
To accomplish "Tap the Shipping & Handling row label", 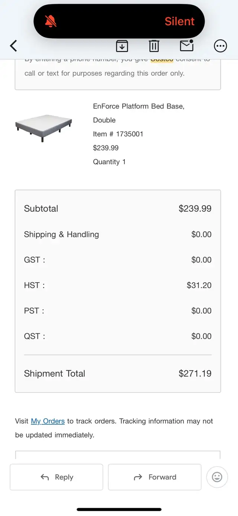I will coord(61,234).
